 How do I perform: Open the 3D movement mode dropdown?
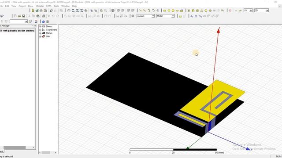pyautogui.click(x=267, y=11)
